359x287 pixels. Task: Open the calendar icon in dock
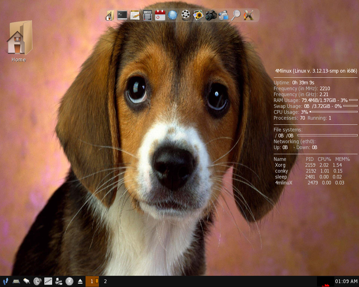[160, 15]
